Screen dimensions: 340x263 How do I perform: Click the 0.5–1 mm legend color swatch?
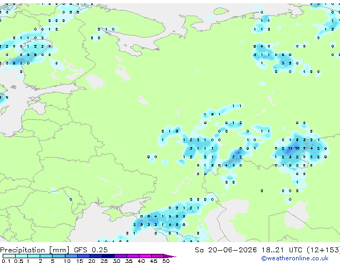click(21, 256)
